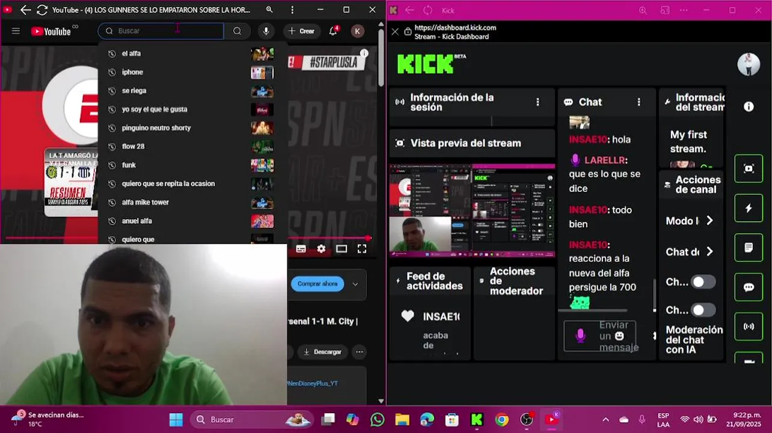Click the Crear button on YouTube

coord(301,31)
